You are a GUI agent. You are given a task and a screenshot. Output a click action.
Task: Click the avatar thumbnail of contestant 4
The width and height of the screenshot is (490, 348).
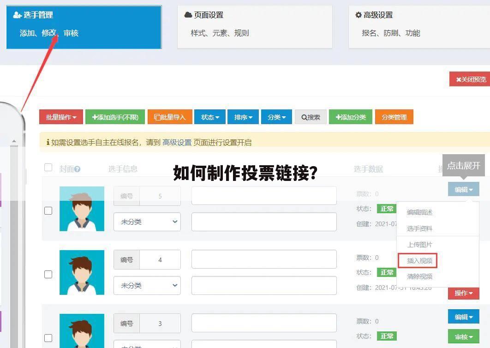pos(82,272)
